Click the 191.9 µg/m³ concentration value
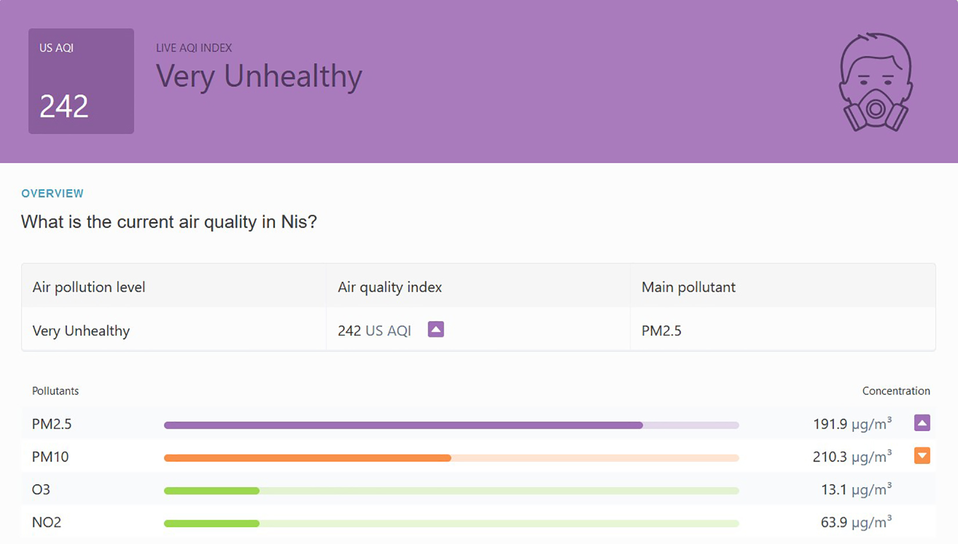Screen dimensions: 958x544 click(x=852, y=424)
